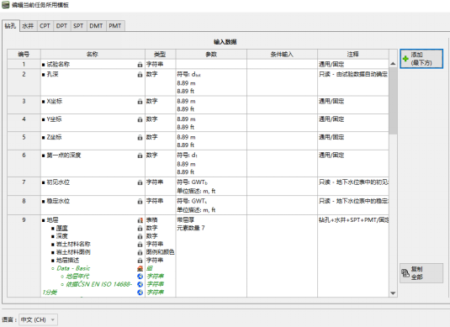Select the 深度 sub-item under 地层
The width and height of the screenshot is (450, 327).
tap(62, 236)
